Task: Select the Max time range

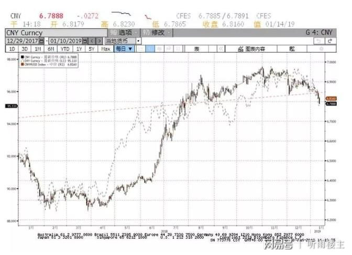Action: coord(105,48)
